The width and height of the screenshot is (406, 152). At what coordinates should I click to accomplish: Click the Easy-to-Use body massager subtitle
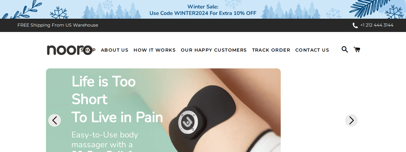[x=105, y=140]
